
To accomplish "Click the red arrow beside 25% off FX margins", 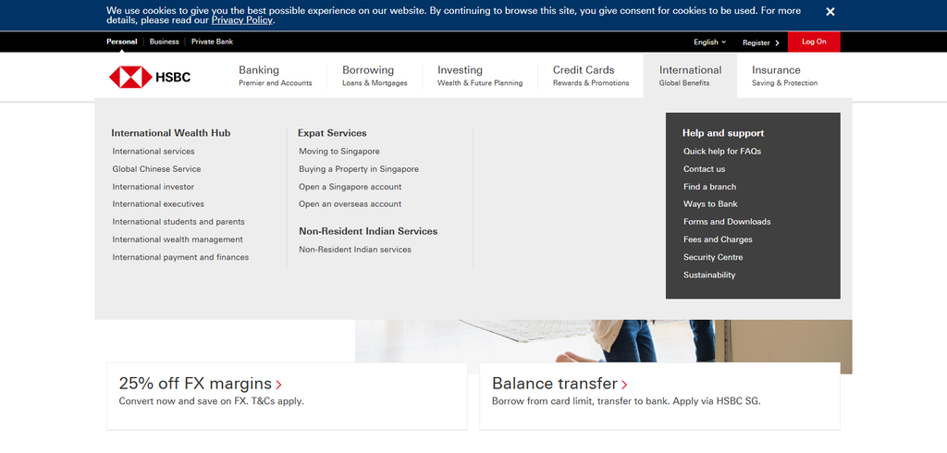I will coord(278,385).
